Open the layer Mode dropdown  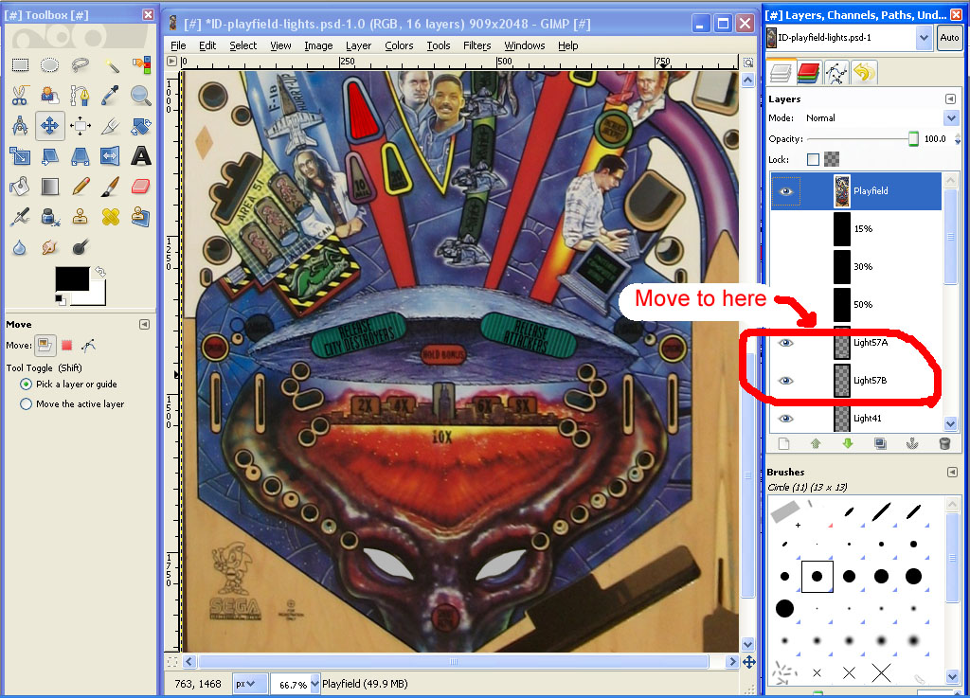(951, 118)
